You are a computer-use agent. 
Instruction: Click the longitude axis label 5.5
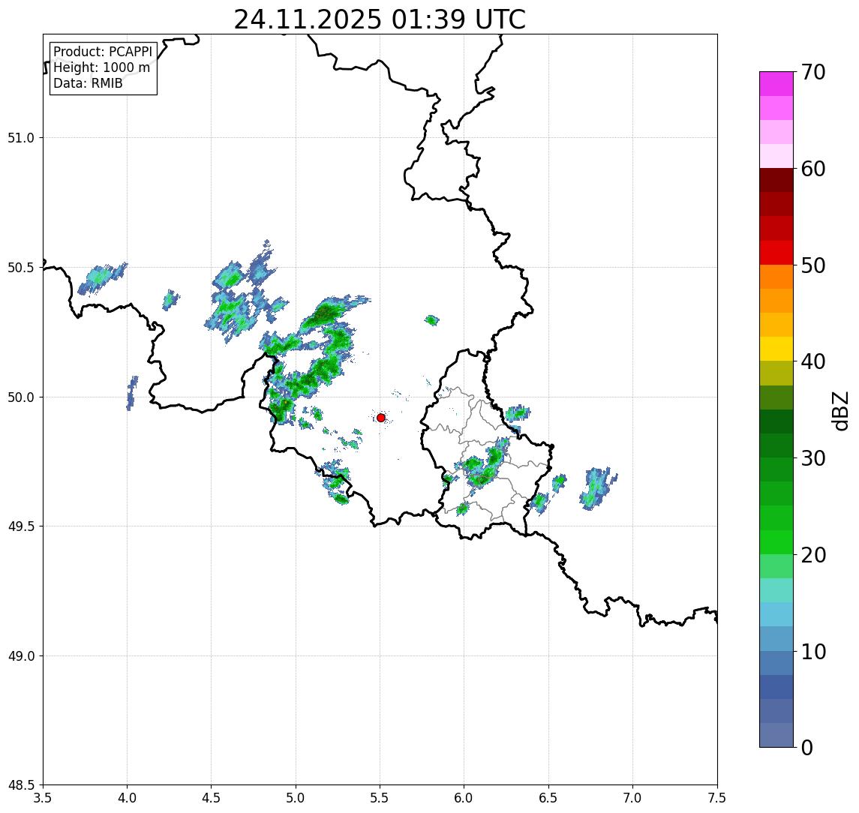[380, 798]
